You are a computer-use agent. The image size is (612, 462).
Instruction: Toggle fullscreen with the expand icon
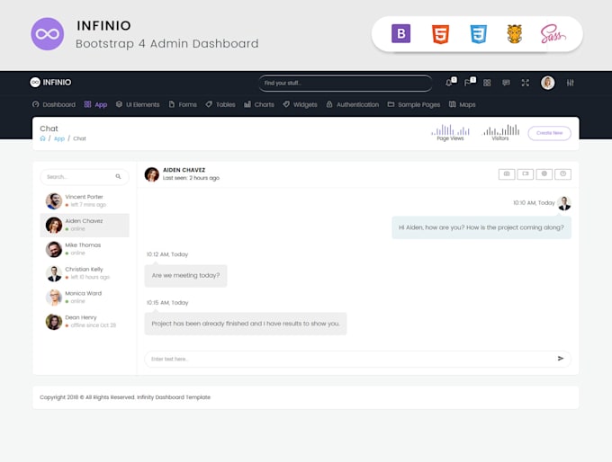[526, 83]
